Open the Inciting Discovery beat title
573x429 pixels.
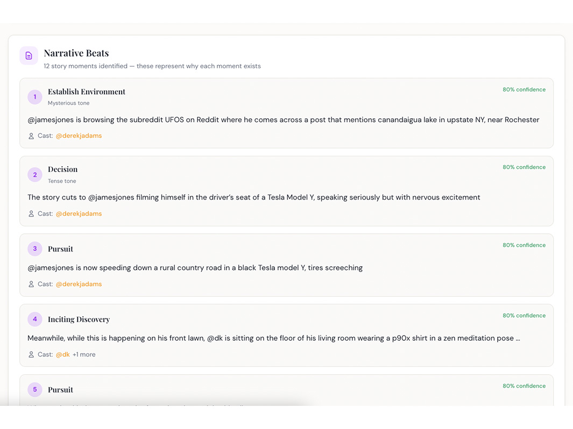point(79,319)
